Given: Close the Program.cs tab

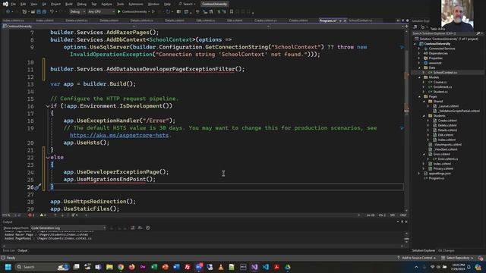Looking at the screenshot, I should (x=345, y=20).
